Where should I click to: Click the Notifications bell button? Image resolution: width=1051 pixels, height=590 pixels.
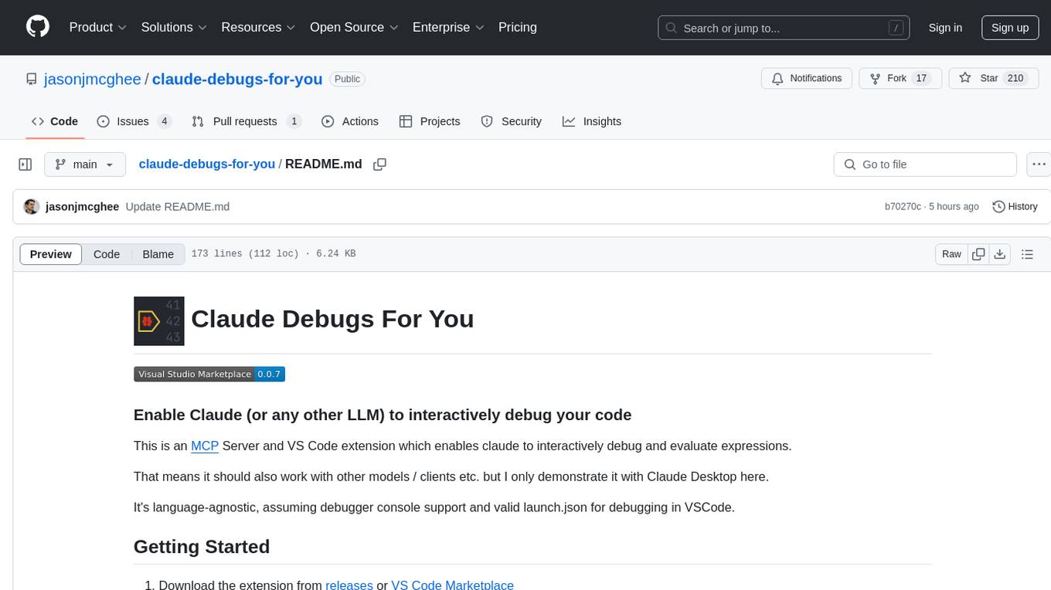(807, 78)
